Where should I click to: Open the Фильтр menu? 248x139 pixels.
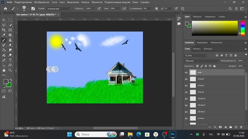[x=85, y=2]
